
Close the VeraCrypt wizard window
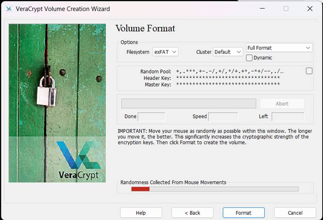[310, 8]
